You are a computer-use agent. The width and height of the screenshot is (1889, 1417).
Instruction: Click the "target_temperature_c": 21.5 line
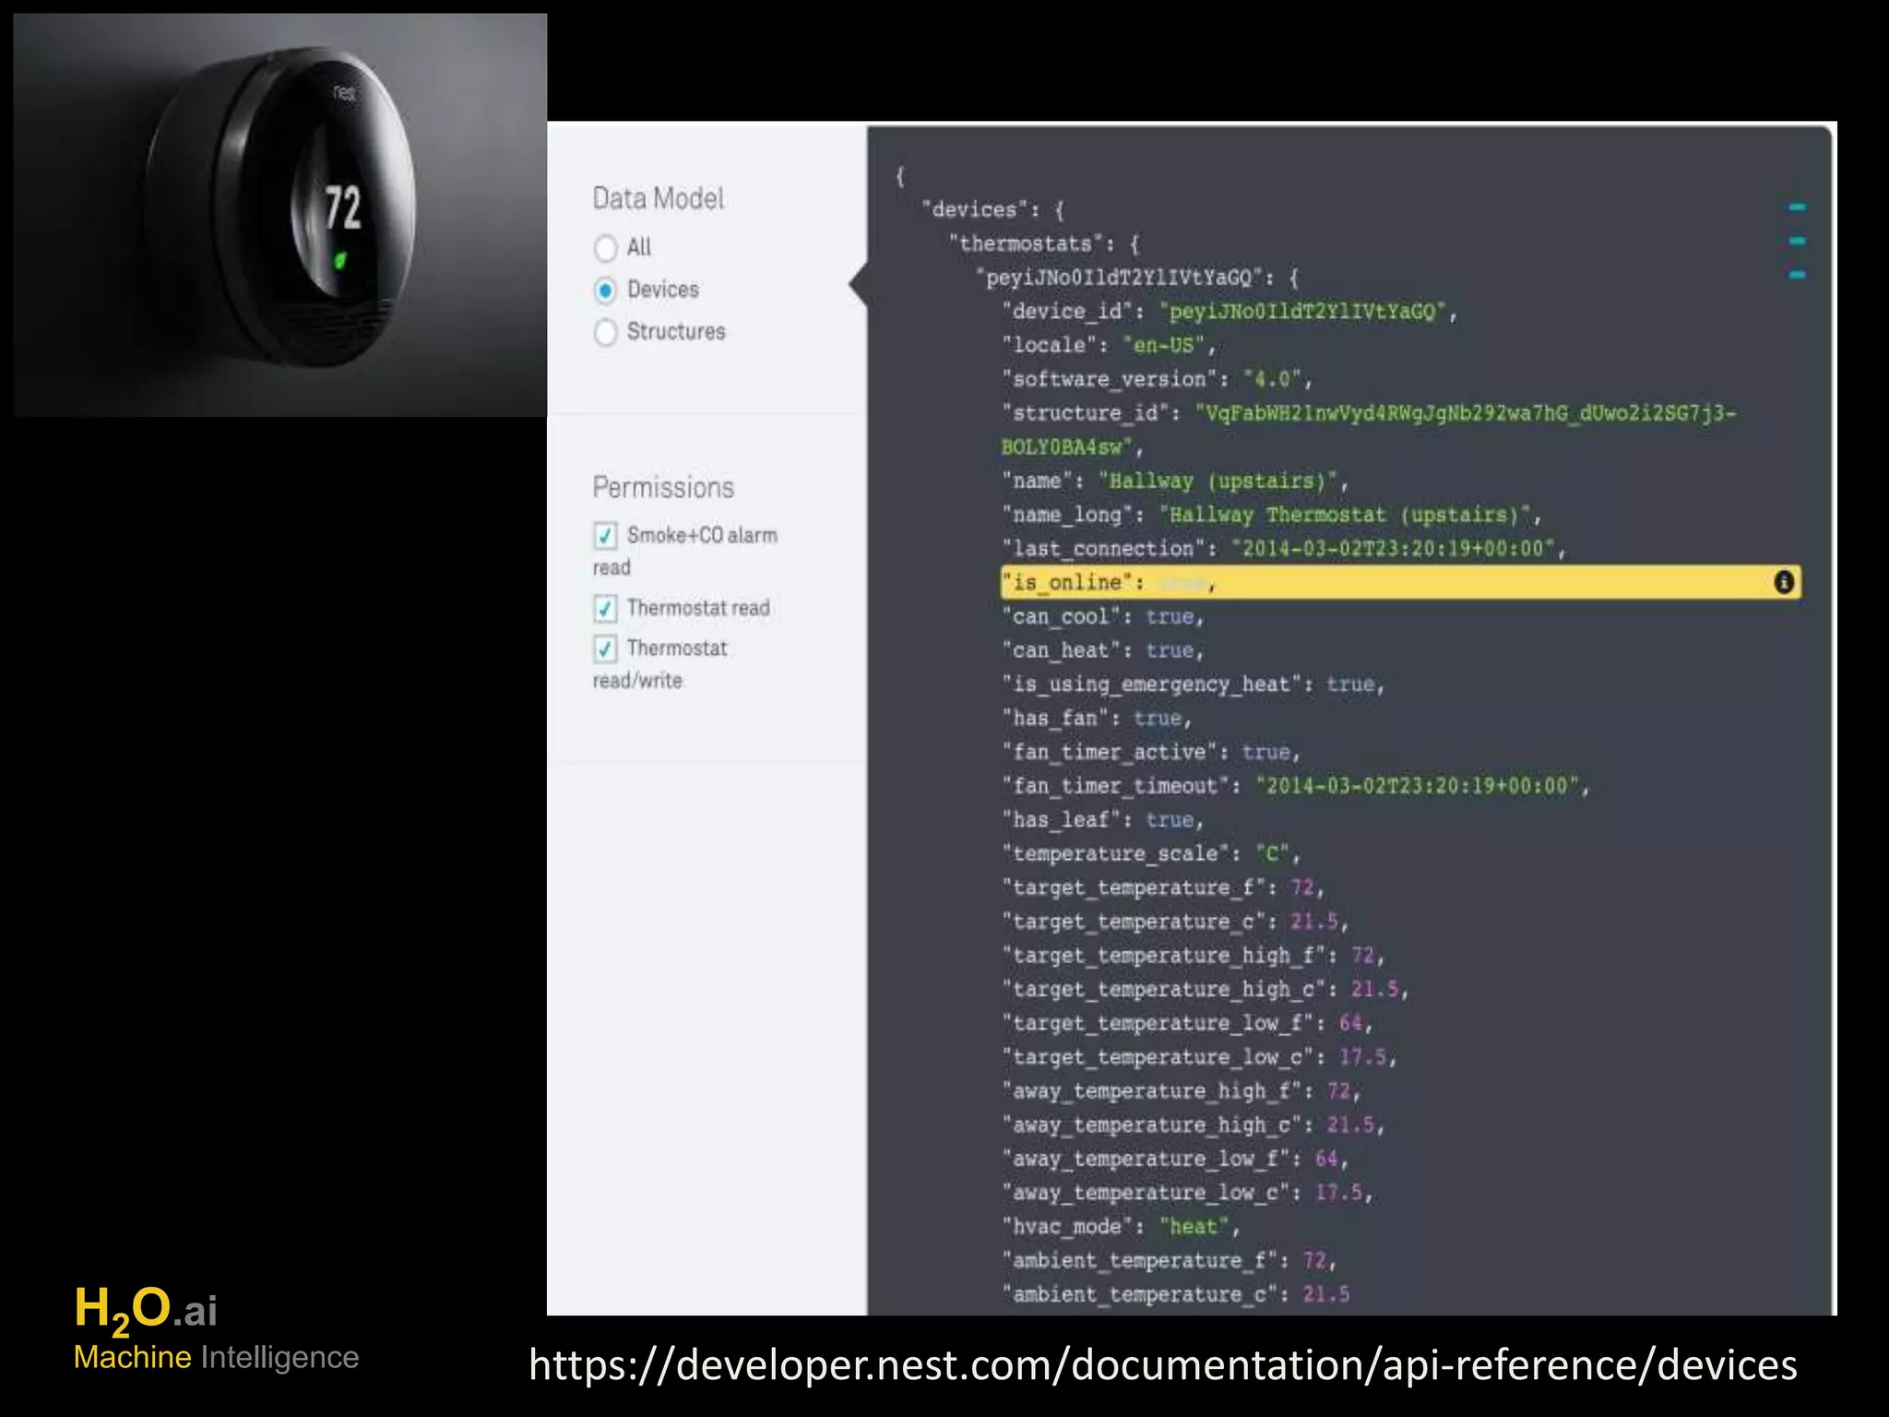tap(1176, 922)
